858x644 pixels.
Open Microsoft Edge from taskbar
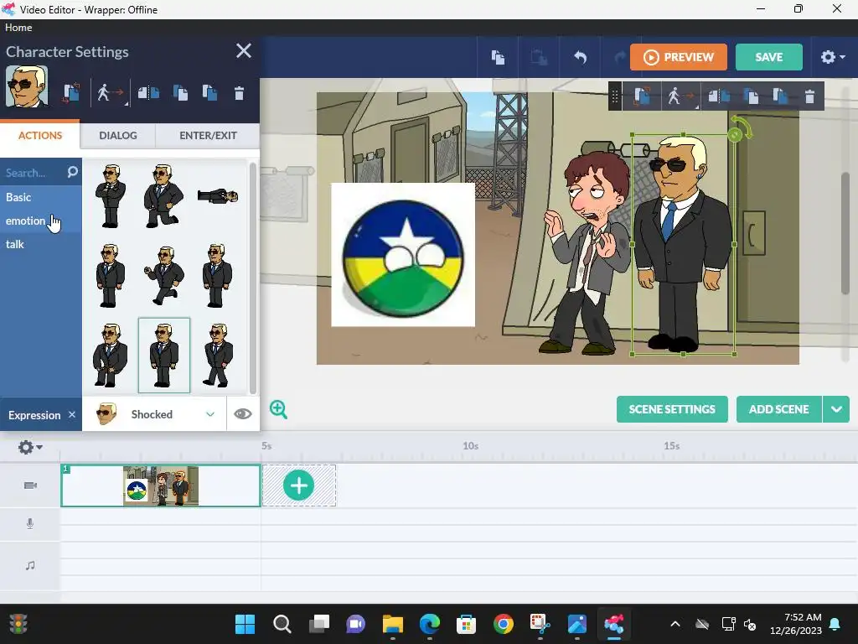(x=430, y=624)
